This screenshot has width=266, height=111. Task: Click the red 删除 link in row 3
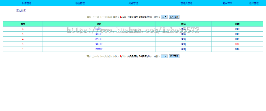(x=237, y=44)
